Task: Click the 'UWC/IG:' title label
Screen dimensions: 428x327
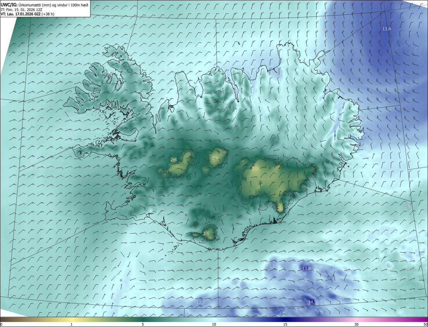Action: click(9, 4)
